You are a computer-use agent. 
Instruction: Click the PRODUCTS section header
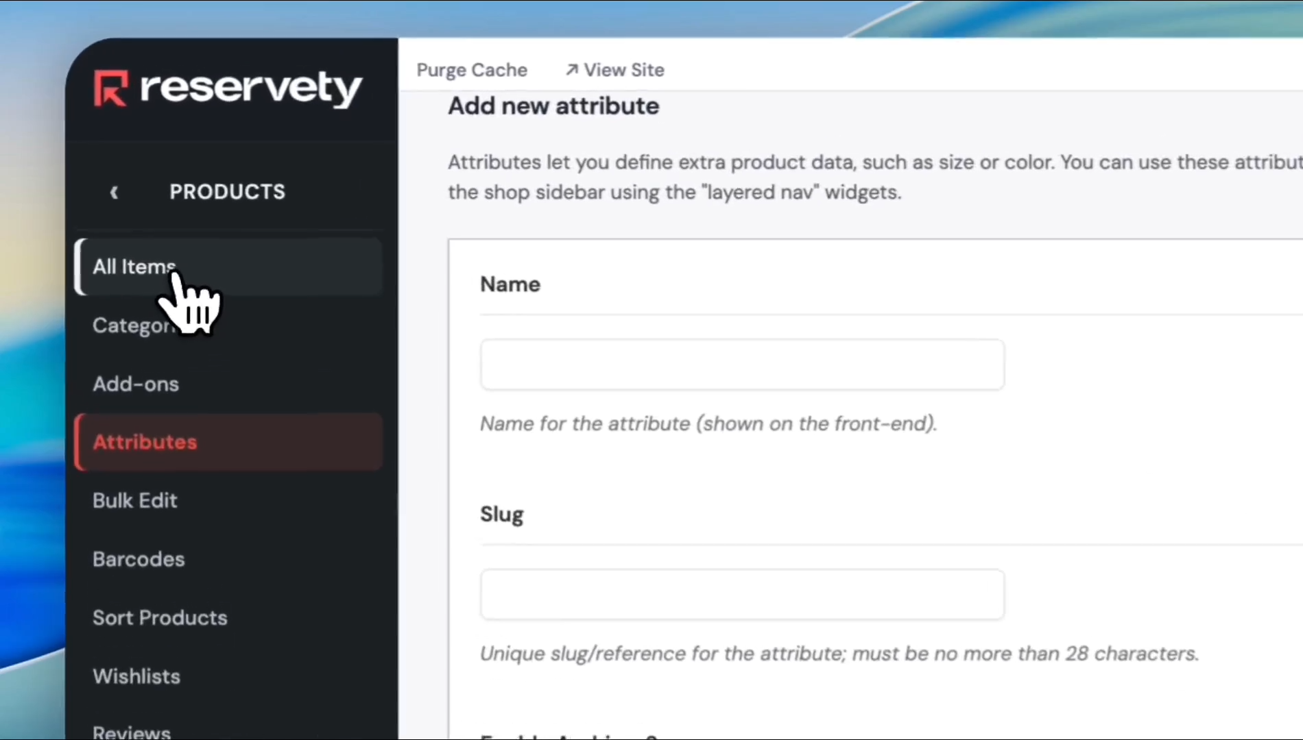pos(227,192)
